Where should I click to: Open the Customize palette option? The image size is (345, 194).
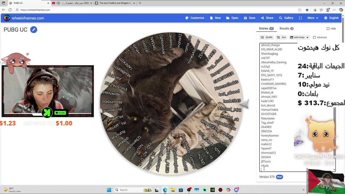[195, 18]
